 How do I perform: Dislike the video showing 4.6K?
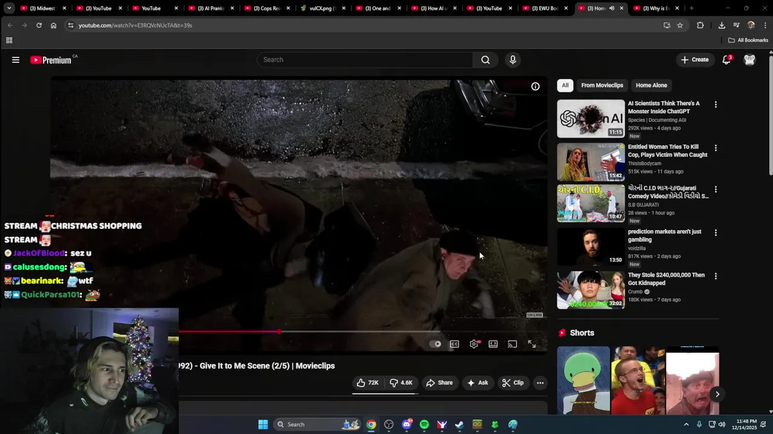(402, 383)
